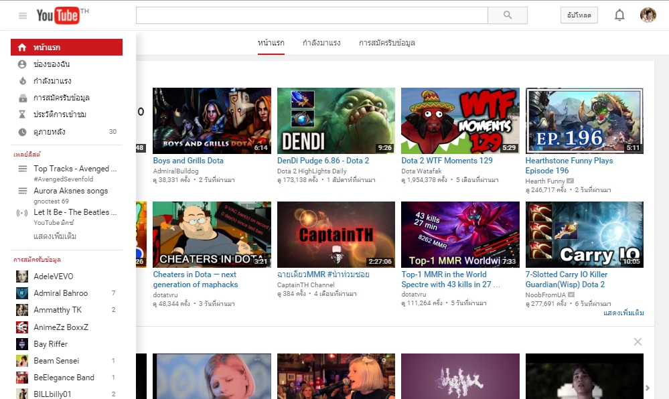Click the history hourglass icon
Viewport: 669px width, 399px height.
point(22,114)
